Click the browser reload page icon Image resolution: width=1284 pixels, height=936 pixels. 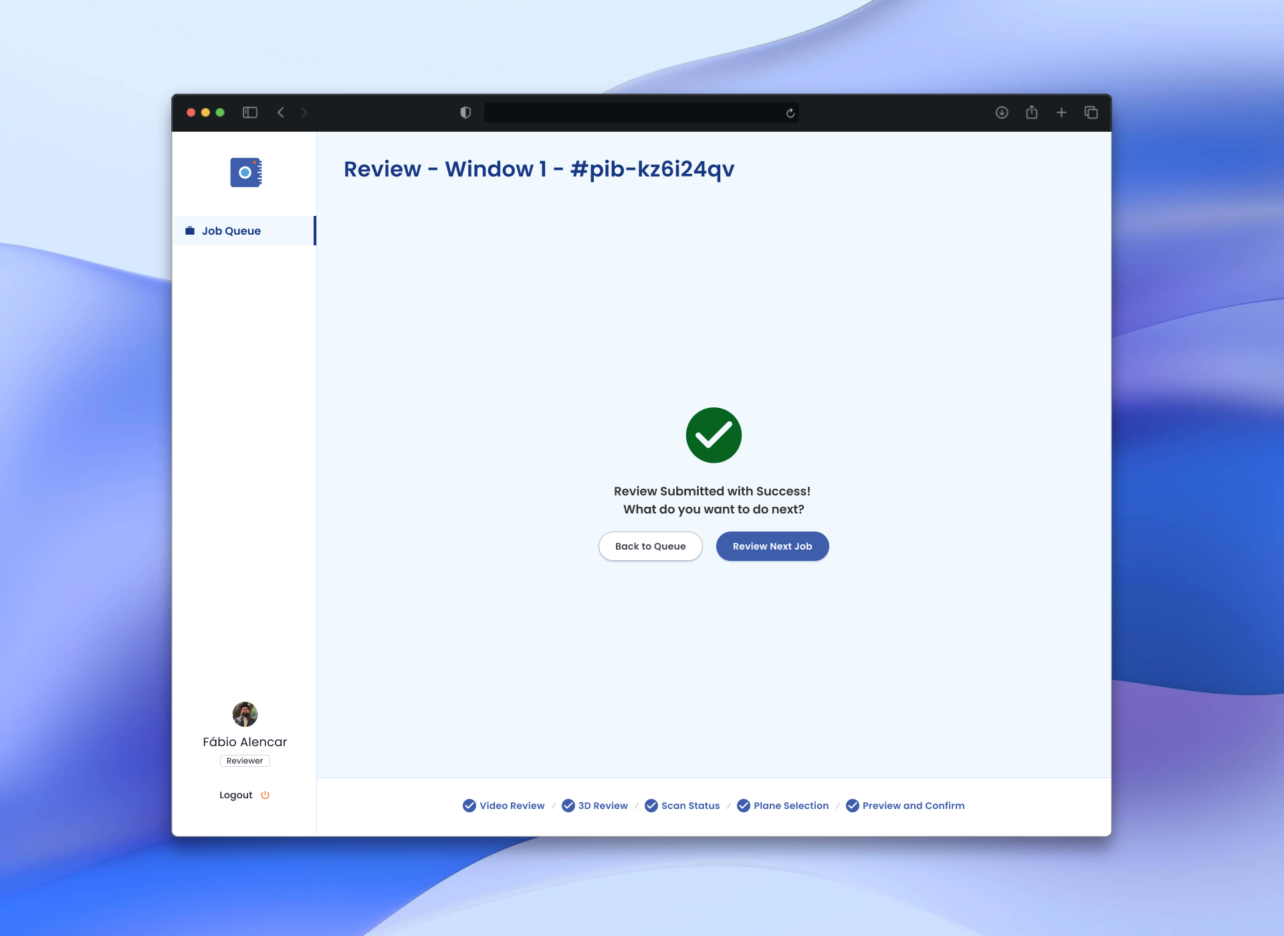pos(790,113)
